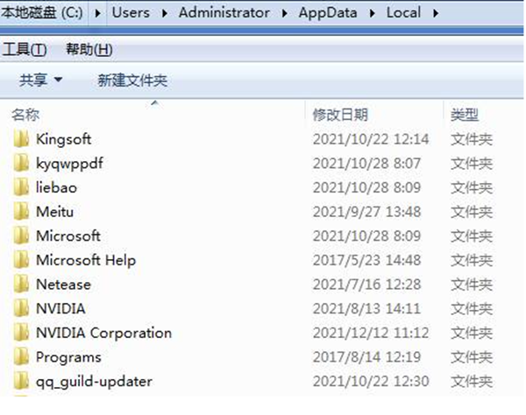The height and width of the screenshot is (415, 526).
Task: Select the Microsoft Help folder name
Action: pyautogui.click(x=86, y=261)
